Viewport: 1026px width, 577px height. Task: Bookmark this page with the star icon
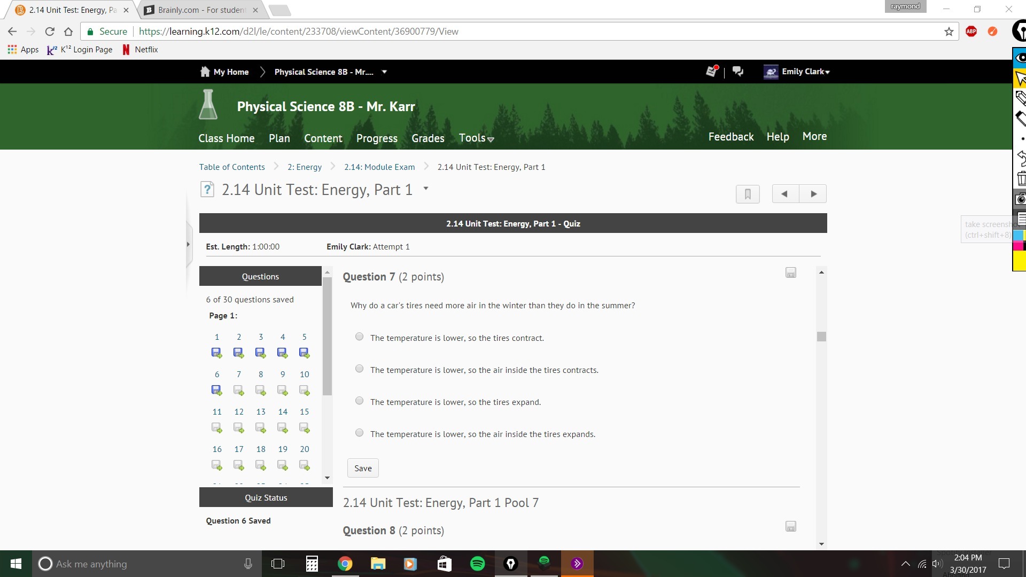[x=949, y=32]
